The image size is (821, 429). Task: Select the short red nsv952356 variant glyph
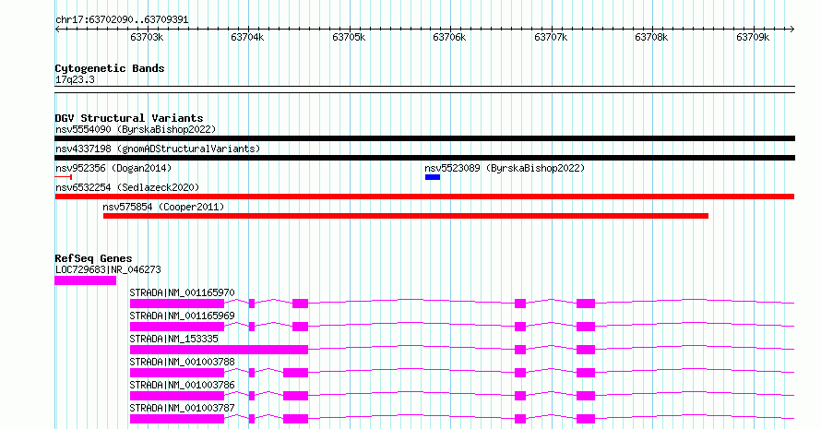click(x=64, y=177)
